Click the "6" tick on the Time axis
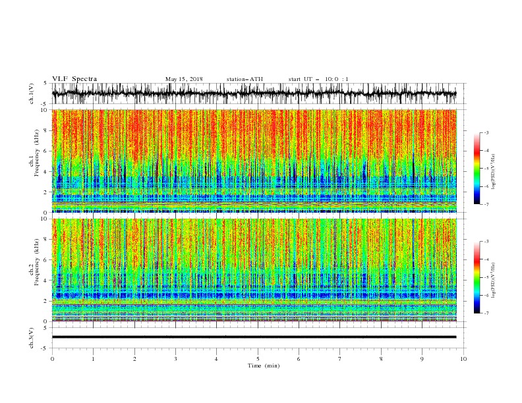Viewport: 522px width, 403px height. 299,359
